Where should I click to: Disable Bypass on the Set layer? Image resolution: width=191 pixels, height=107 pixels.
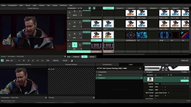click(x=75, y=45)
